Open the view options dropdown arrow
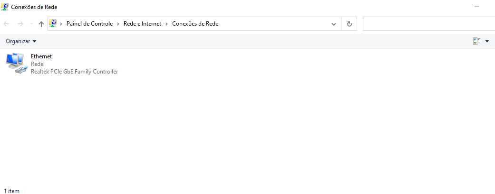This screenshot has width=495, height=194. point(487,41)
